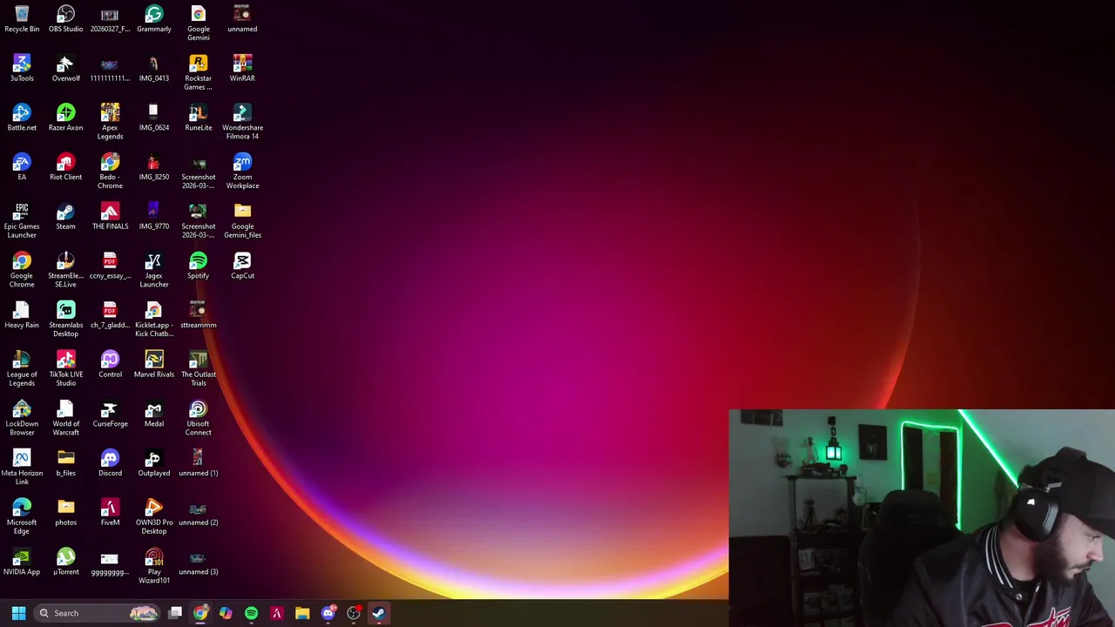Screen dimensions: 1115x627
Task: Select the unnamed (2) image file
Action: pos(199,512)
